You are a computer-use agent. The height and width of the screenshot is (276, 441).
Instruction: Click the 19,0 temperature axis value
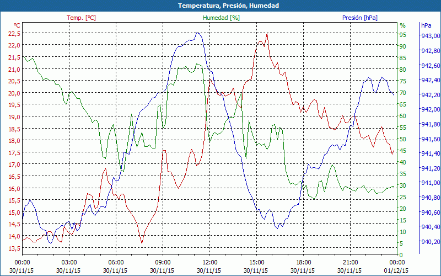14,117
